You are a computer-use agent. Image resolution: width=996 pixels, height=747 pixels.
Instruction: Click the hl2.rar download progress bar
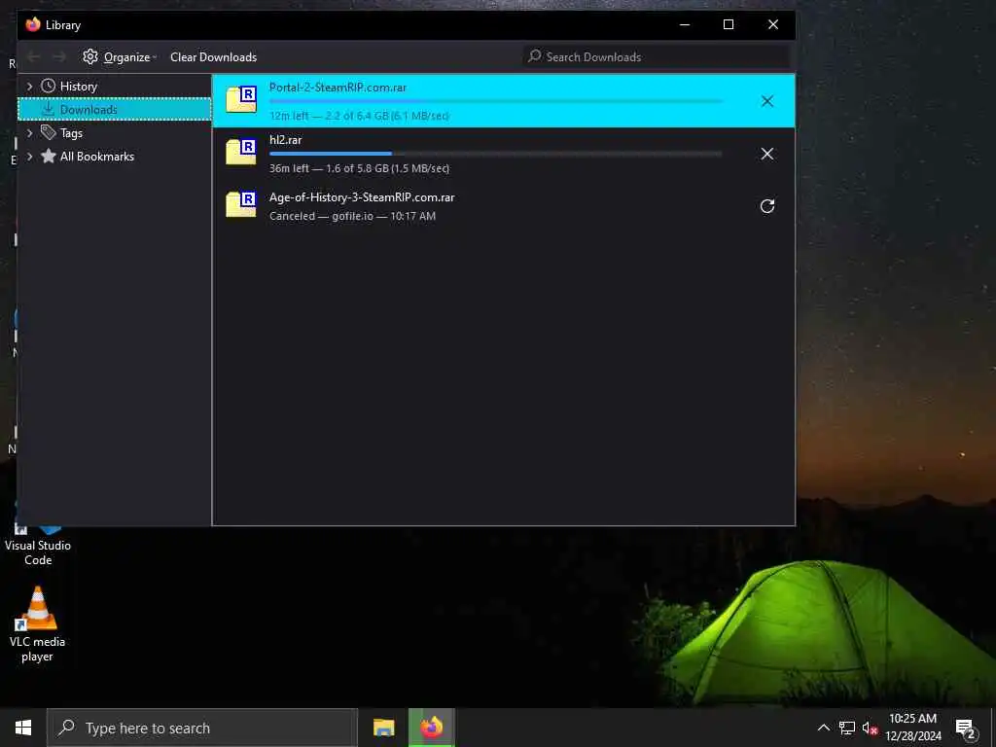pos(495,154)
